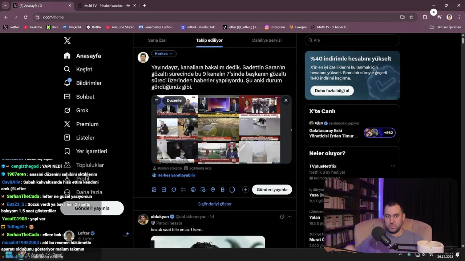Open more options in Neler oluyor promoted item
The image size is (465, 261).
pyautogui.click(x=393, y=166)
